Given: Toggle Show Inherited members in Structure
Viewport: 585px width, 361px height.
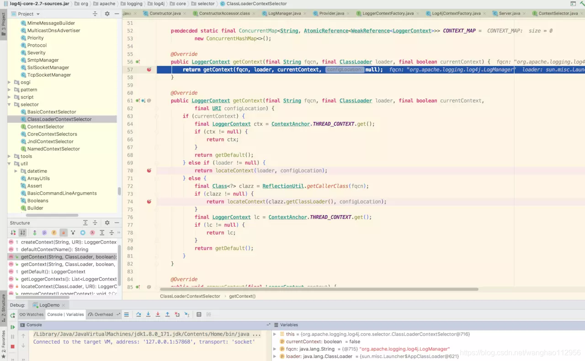Looking at the screenshot, I should 73,233.
